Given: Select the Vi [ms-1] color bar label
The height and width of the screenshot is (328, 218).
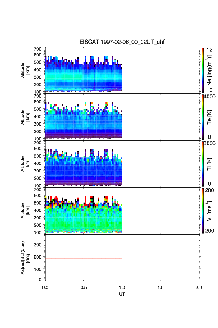Looking at the screenshot, I should (209, 211).
